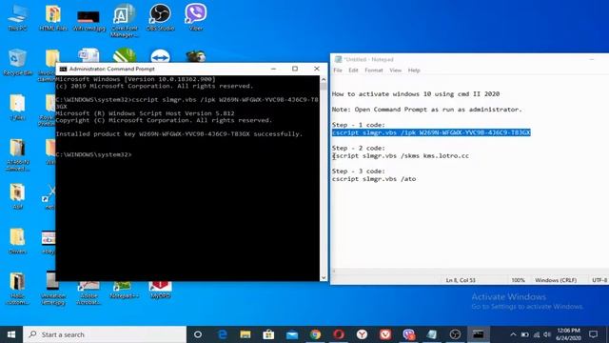Open Notepad Format menu

click(374, 71)
